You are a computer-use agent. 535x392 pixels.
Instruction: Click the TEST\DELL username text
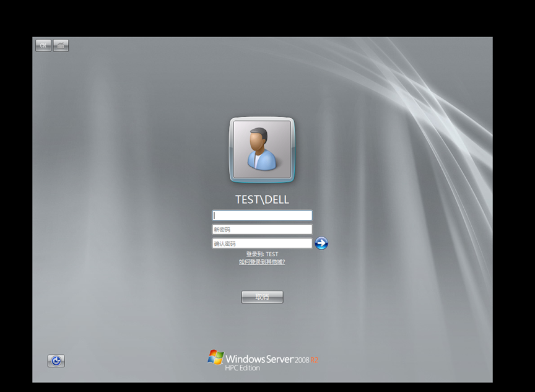(262, 199)
